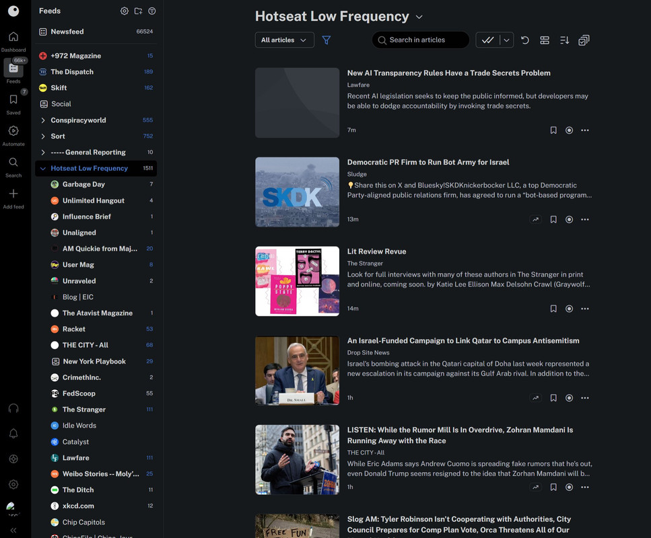Image resolution: width=651 pixels, height=538 pixels.
Task: Collapse the Hotseat Low Frequency folder
Action: (x=43, y=168)
